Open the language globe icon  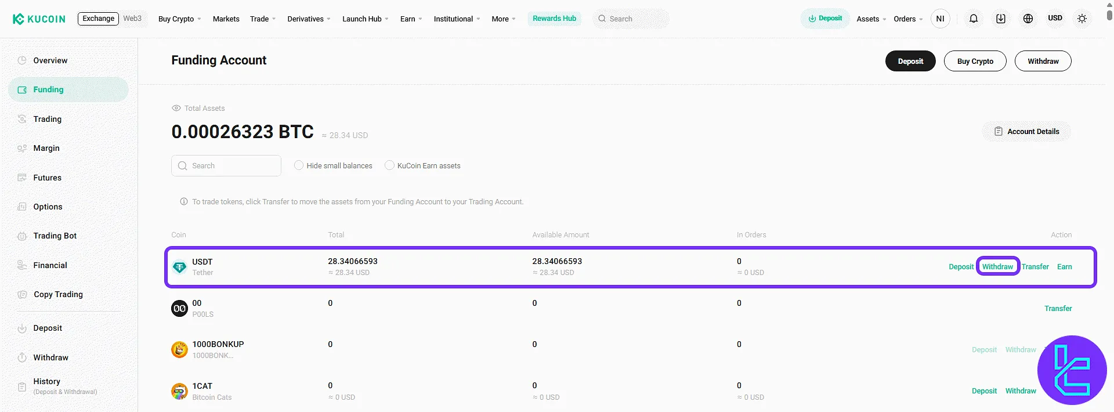(1028, 19)
